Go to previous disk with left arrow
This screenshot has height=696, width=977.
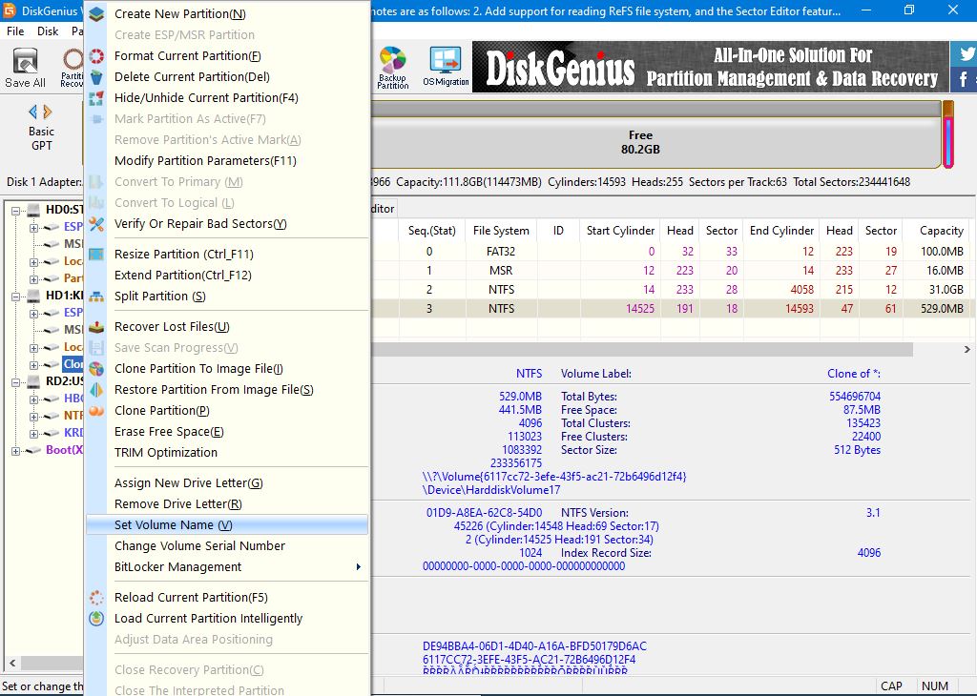(33, 113)
